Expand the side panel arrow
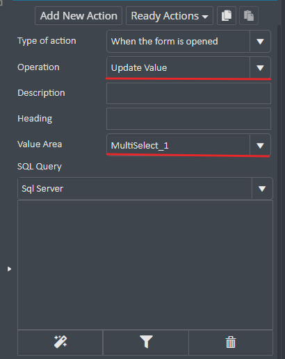 (9, 269)
